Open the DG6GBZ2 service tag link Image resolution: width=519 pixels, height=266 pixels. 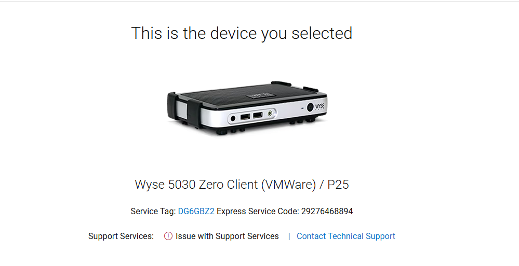pos(196,211)
